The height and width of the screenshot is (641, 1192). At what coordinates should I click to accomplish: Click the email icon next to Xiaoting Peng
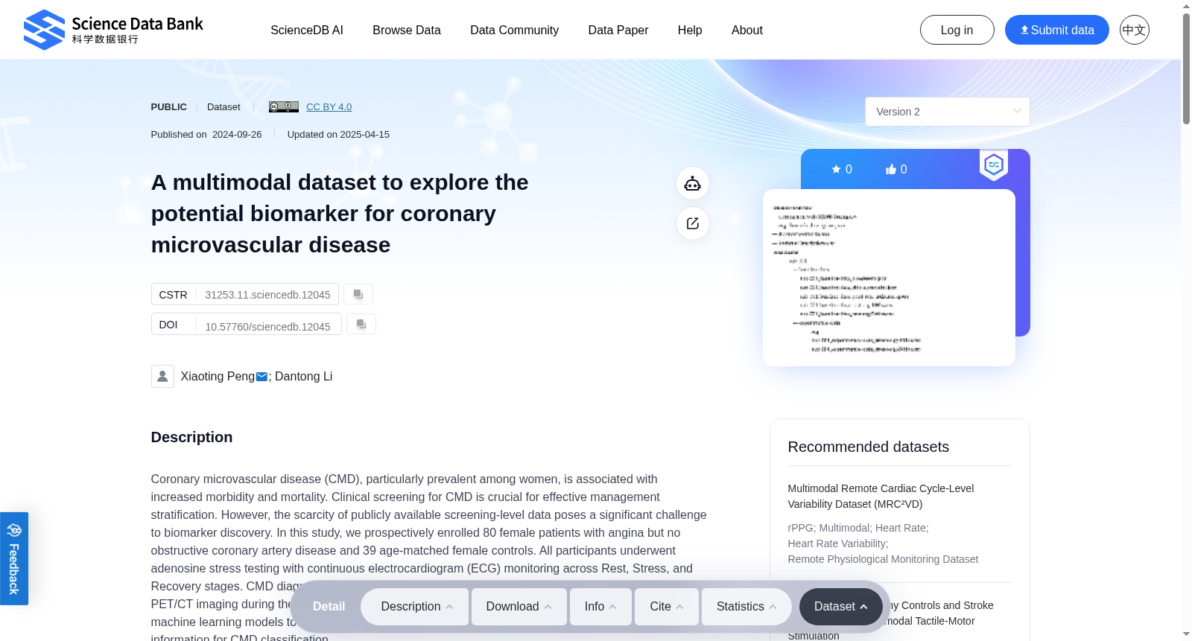click(x=261, y=377)
